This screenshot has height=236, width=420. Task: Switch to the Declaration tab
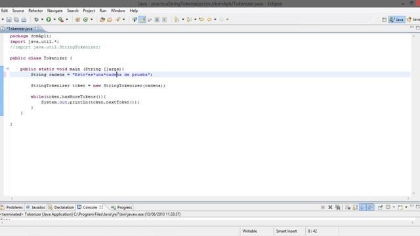(x=61, y=207)
